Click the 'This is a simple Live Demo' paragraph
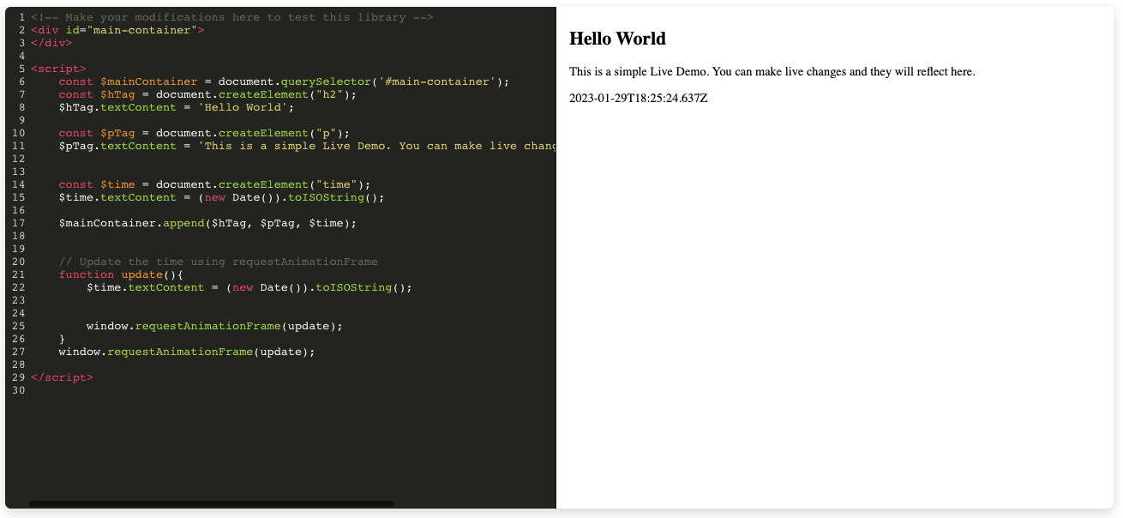The height and width of the screenshot is (518, 1123). tap(772, 72)
